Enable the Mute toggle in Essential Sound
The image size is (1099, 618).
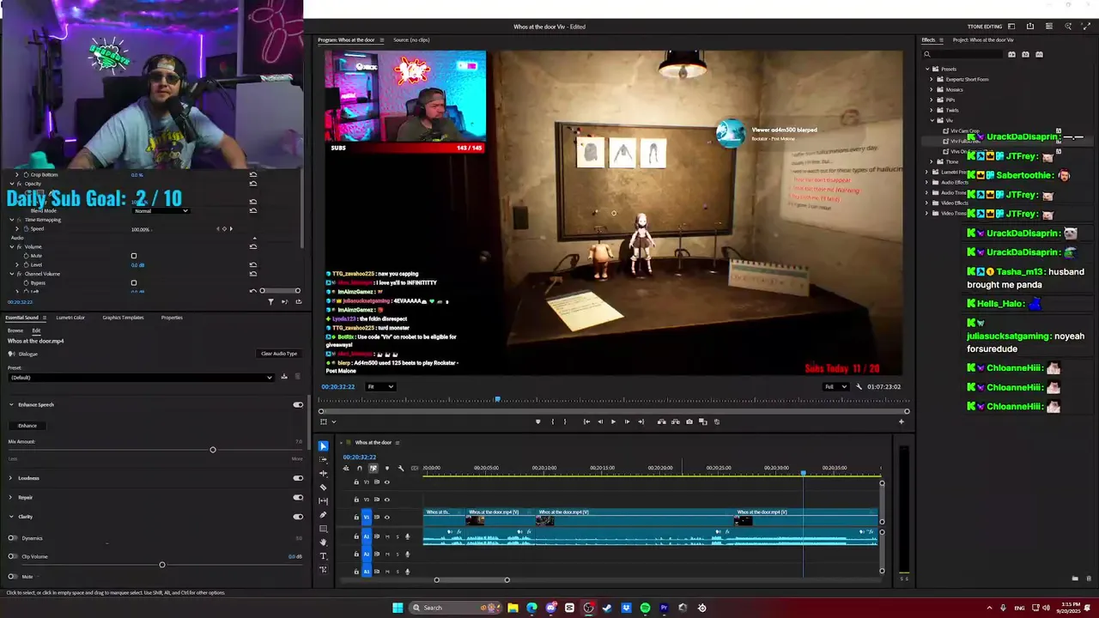pyautogui.click(x=12, y=576)
